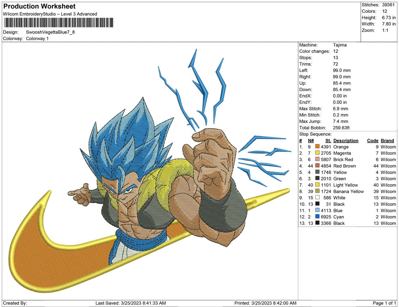Click the Orange color swatch in stop 1
Screen dimensions: 399x307
coord(317,147)
